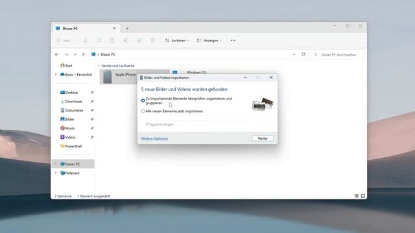Open the recent locations chevron

[75, 54]
